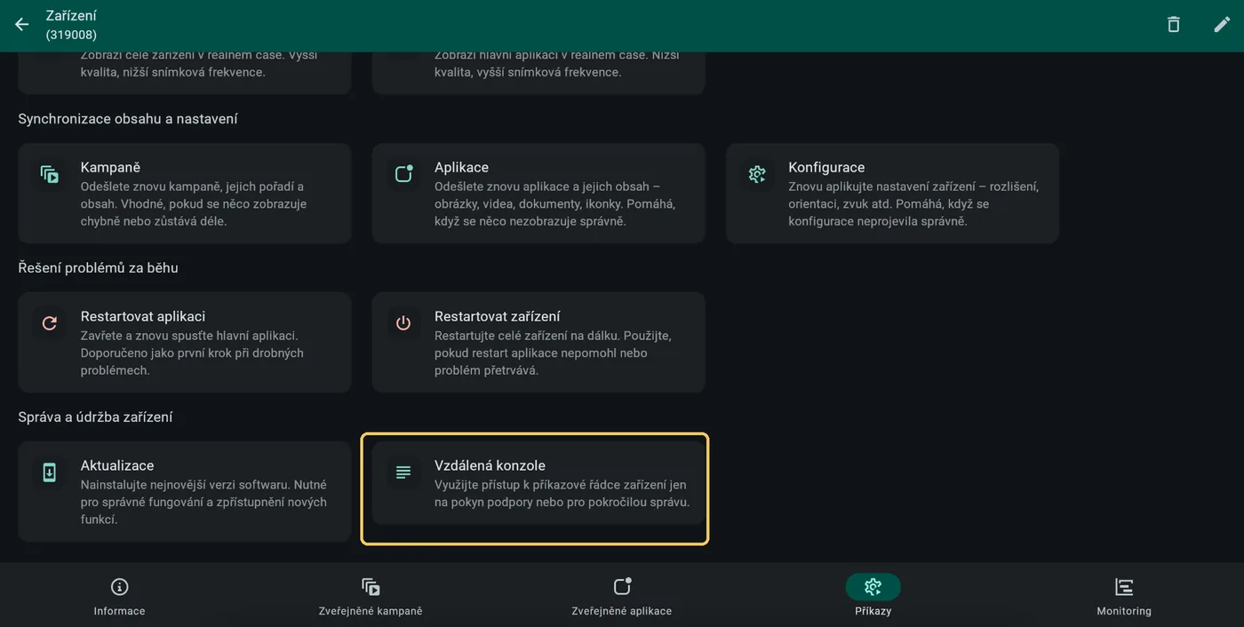1244x627 pixels.
Task: Reboot via Restartovat zařízení title
Action: pos(498,316)
